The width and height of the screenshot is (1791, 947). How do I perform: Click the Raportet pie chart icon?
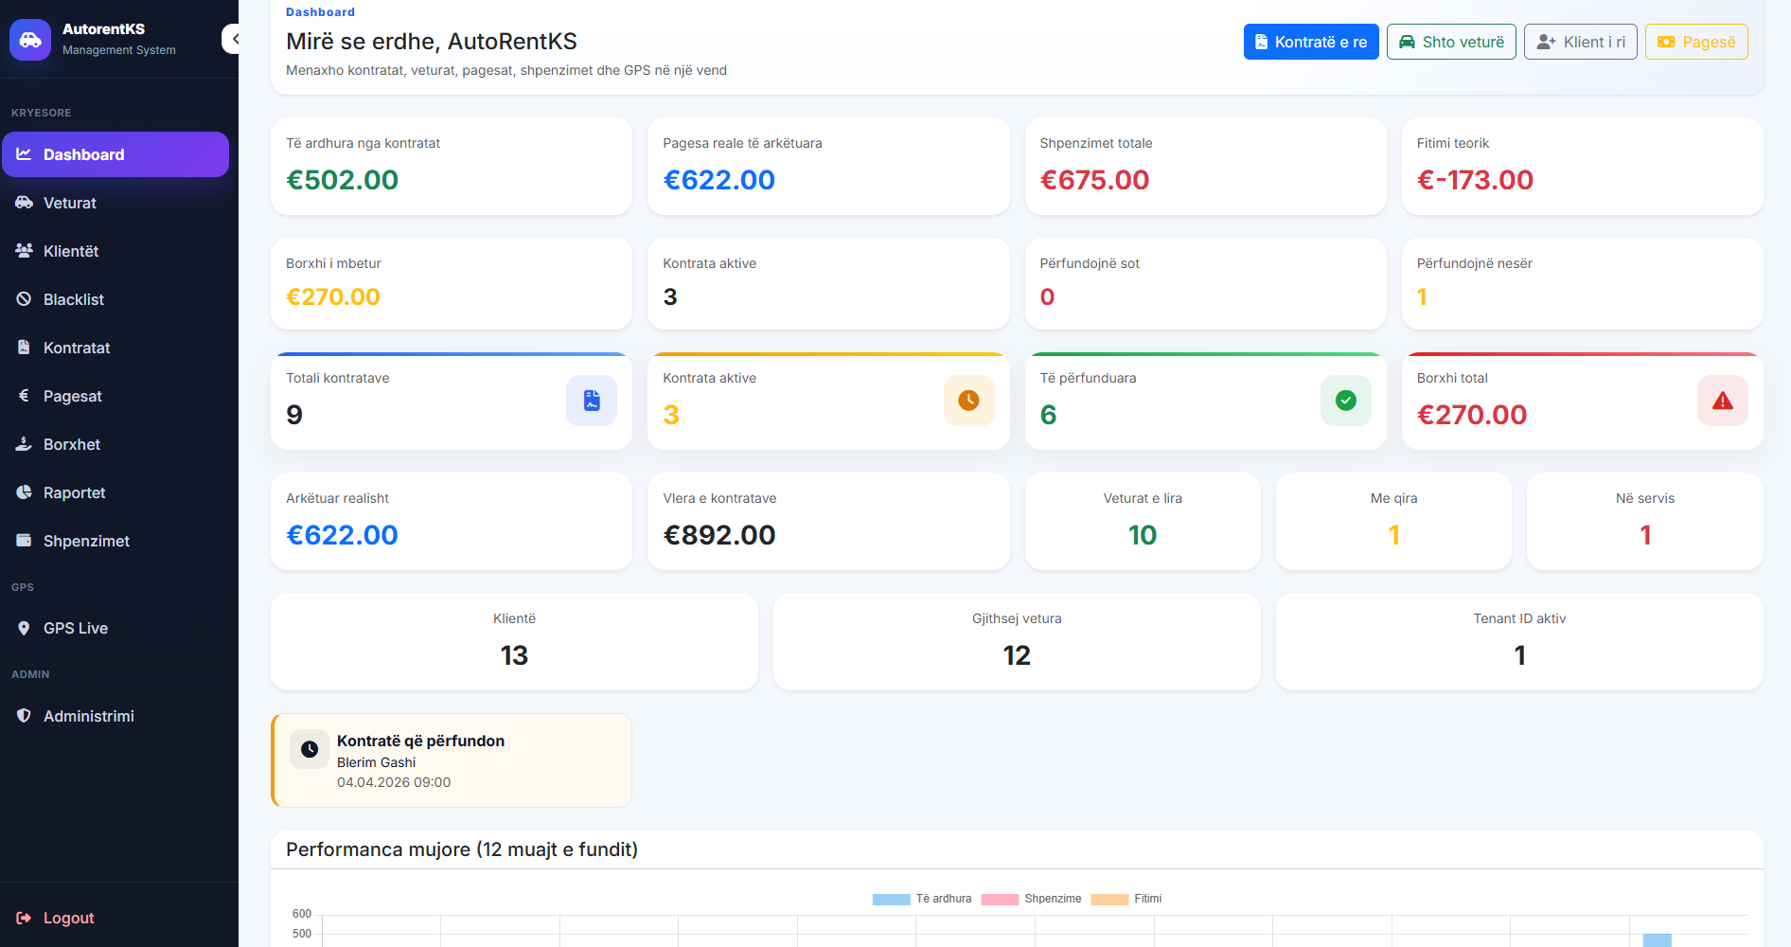(24, 491)
